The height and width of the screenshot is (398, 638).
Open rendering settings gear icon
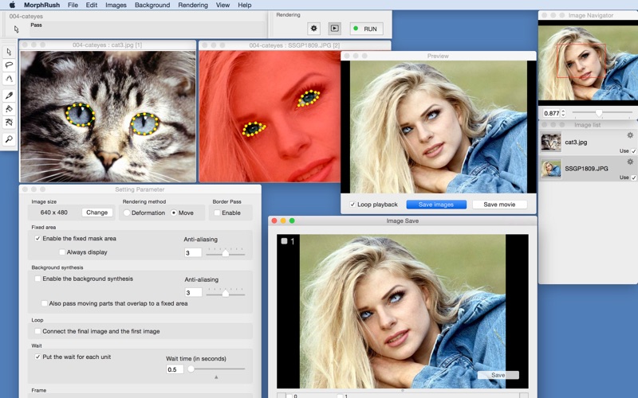tap(313, 29)
